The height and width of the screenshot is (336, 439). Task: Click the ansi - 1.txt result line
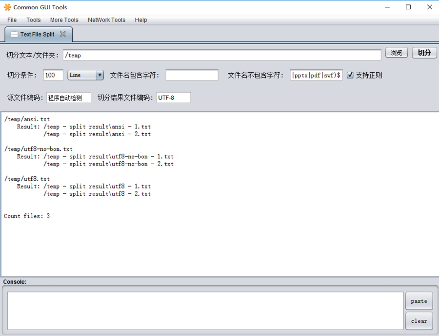click(84, 126)
